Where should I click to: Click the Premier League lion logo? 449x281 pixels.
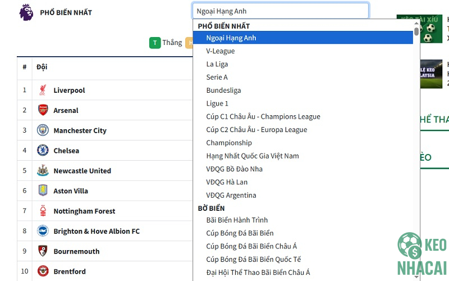point(26,12)
